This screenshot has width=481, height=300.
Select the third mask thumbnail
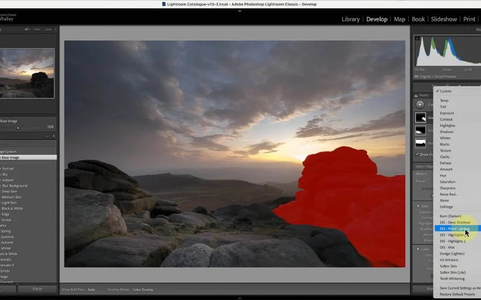point(420,143)
